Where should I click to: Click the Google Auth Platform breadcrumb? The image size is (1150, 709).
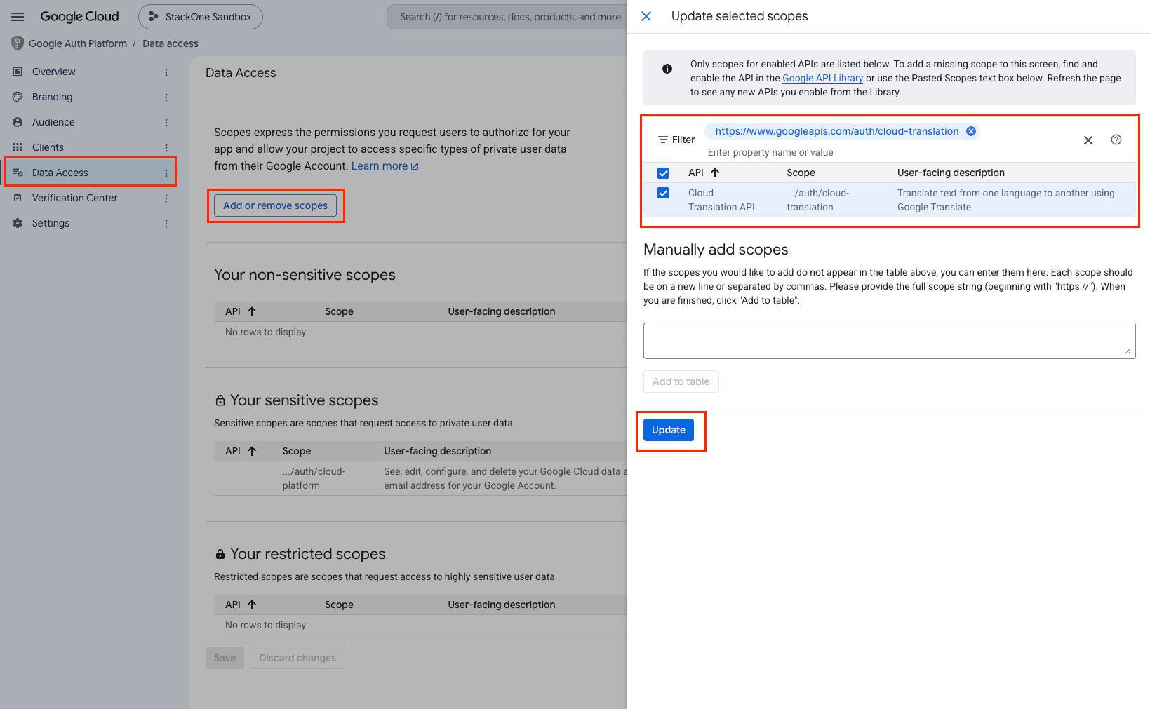(78, 43)
